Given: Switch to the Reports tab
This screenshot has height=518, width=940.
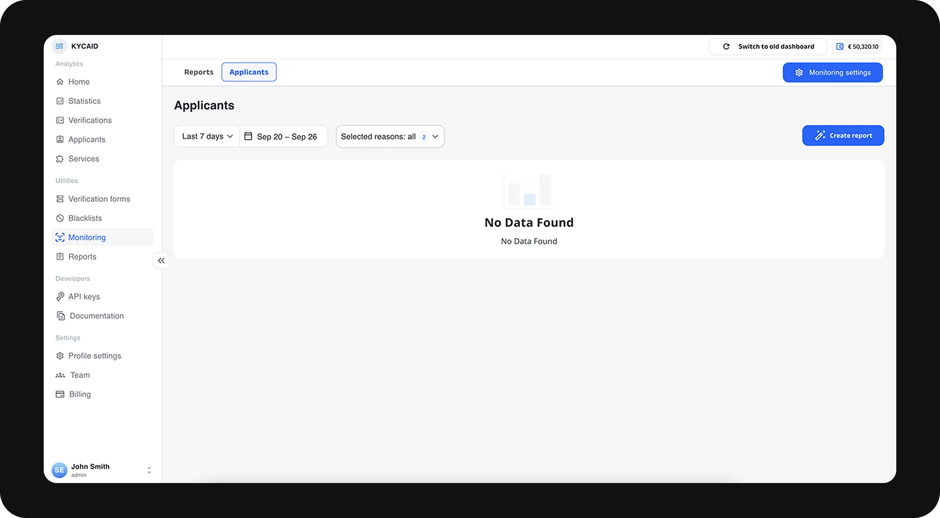Looking at the screenshot, I should 199,72.
